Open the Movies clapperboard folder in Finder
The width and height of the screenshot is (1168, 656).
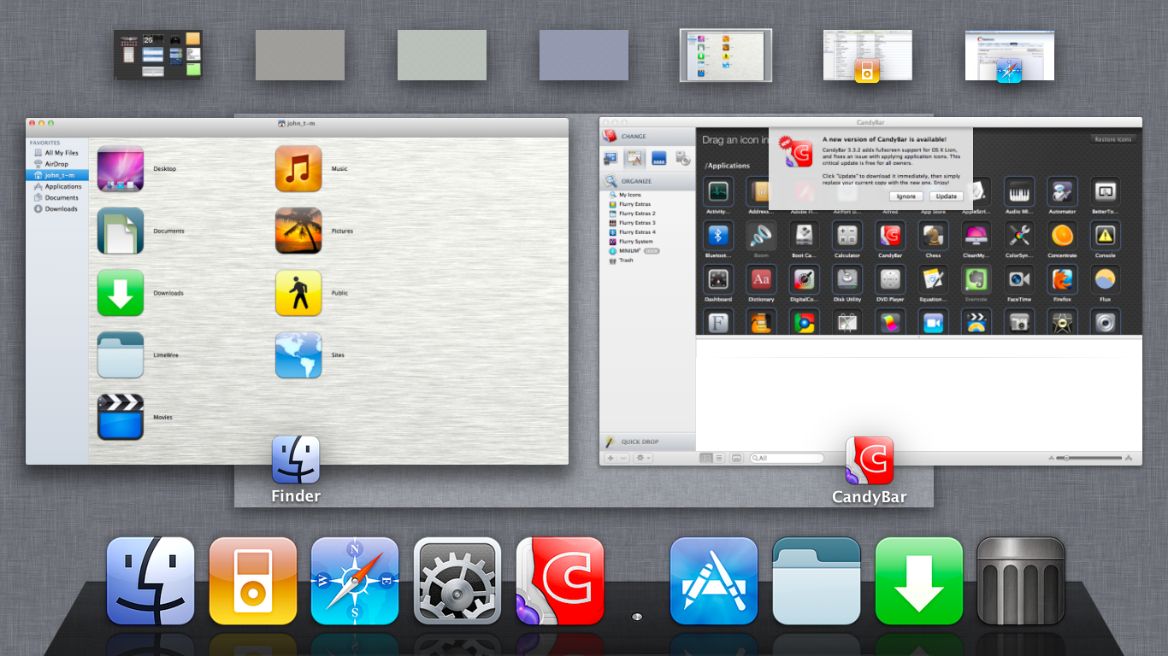[x=121, y=417]
